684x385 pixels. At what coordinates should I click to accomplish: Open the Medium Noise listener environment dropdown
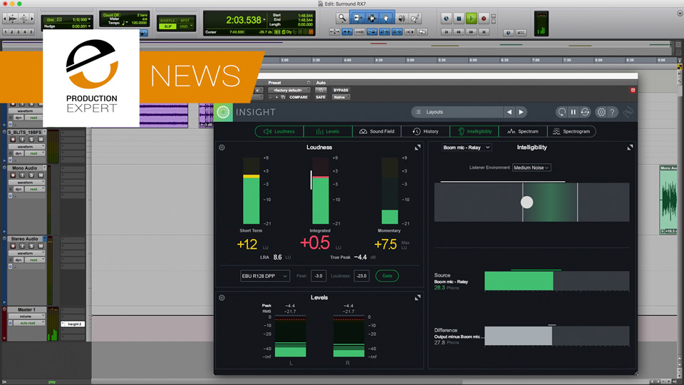pos(532,168)
